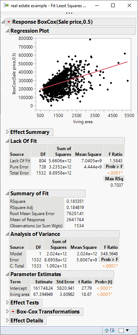138x335 pixels.
Task: Open the JMP home window icon
Action: (107, 330)
